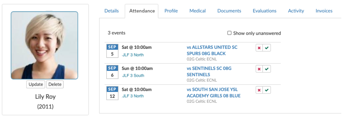Click Lily Roy's profile photo
The width and height of the screenshot is (343, 118).
coord(44,45)
